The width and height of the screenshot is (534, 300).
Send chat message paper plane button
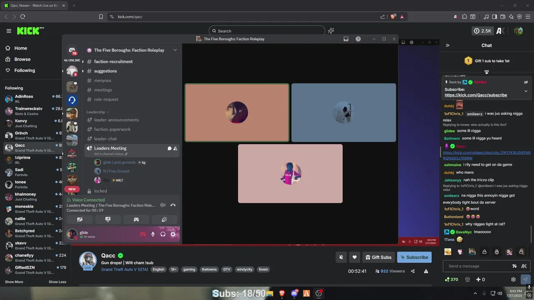tap(525, 280)
